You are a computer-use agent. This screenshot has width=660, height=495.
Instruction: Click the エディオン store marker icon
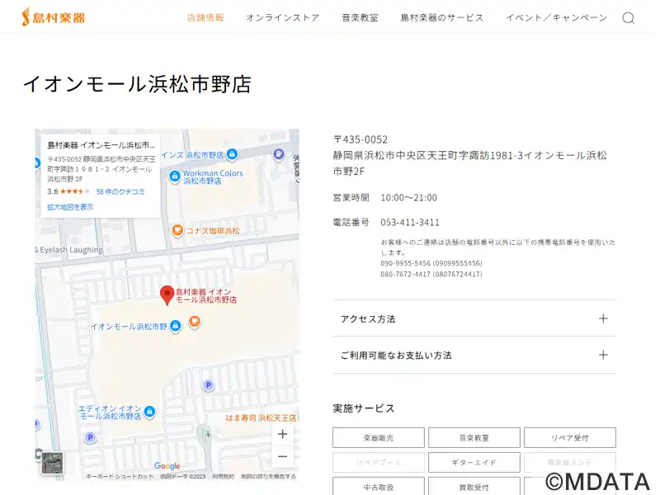[149, 409]
